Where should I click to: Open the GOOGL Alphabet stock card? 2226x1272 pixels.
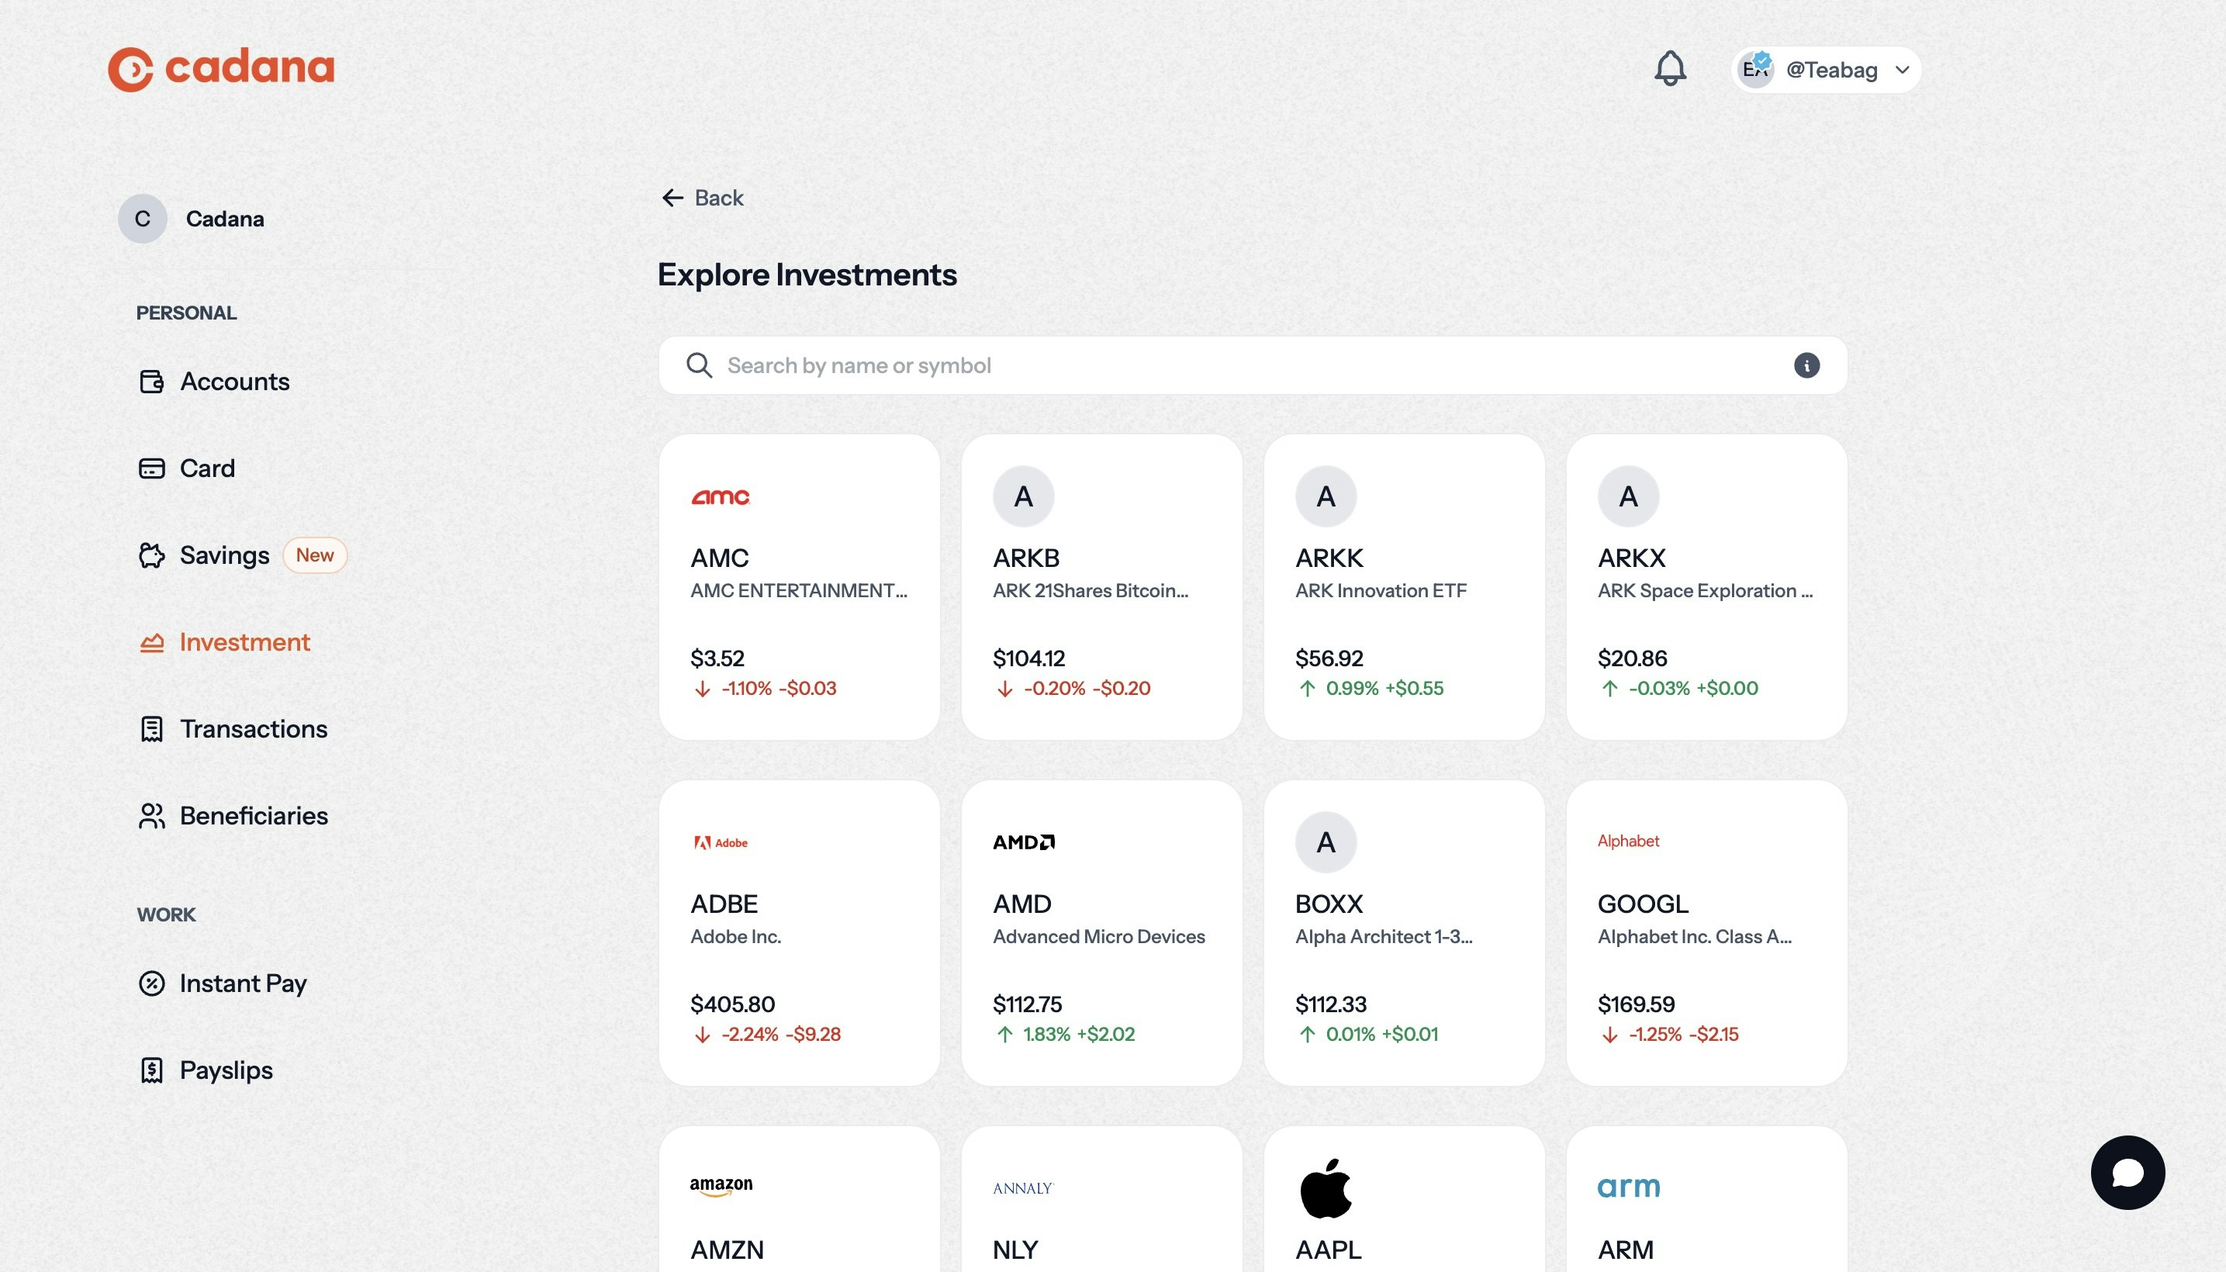(1706, 933)
